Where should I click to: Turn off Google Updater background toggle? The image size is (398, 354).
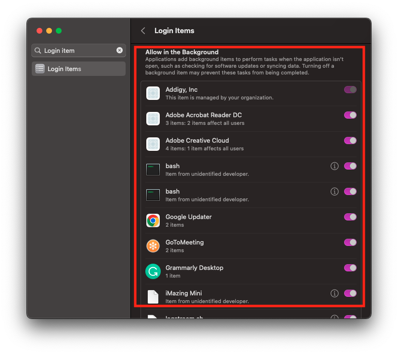[350, 217]
